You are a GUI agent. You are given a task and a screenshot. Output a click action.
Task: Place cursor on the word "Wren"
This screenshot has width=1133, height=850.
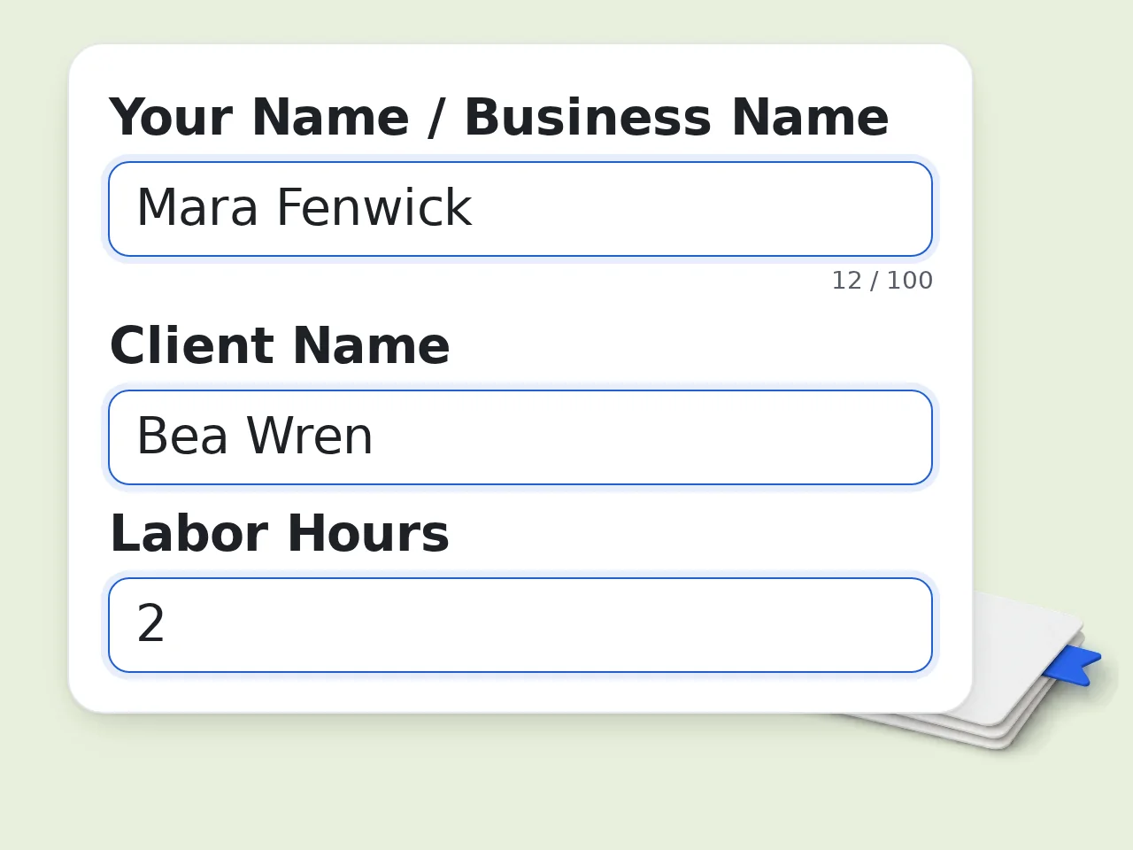(x=310, y=437)
